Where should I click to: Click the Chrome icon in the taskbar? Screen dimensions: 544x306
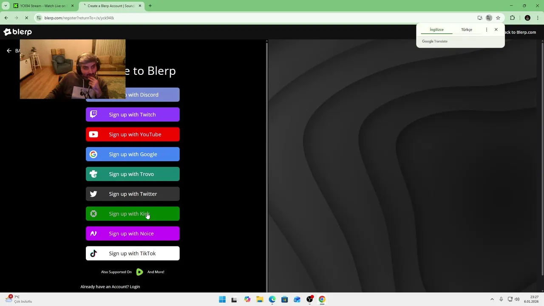pos(322,299)
